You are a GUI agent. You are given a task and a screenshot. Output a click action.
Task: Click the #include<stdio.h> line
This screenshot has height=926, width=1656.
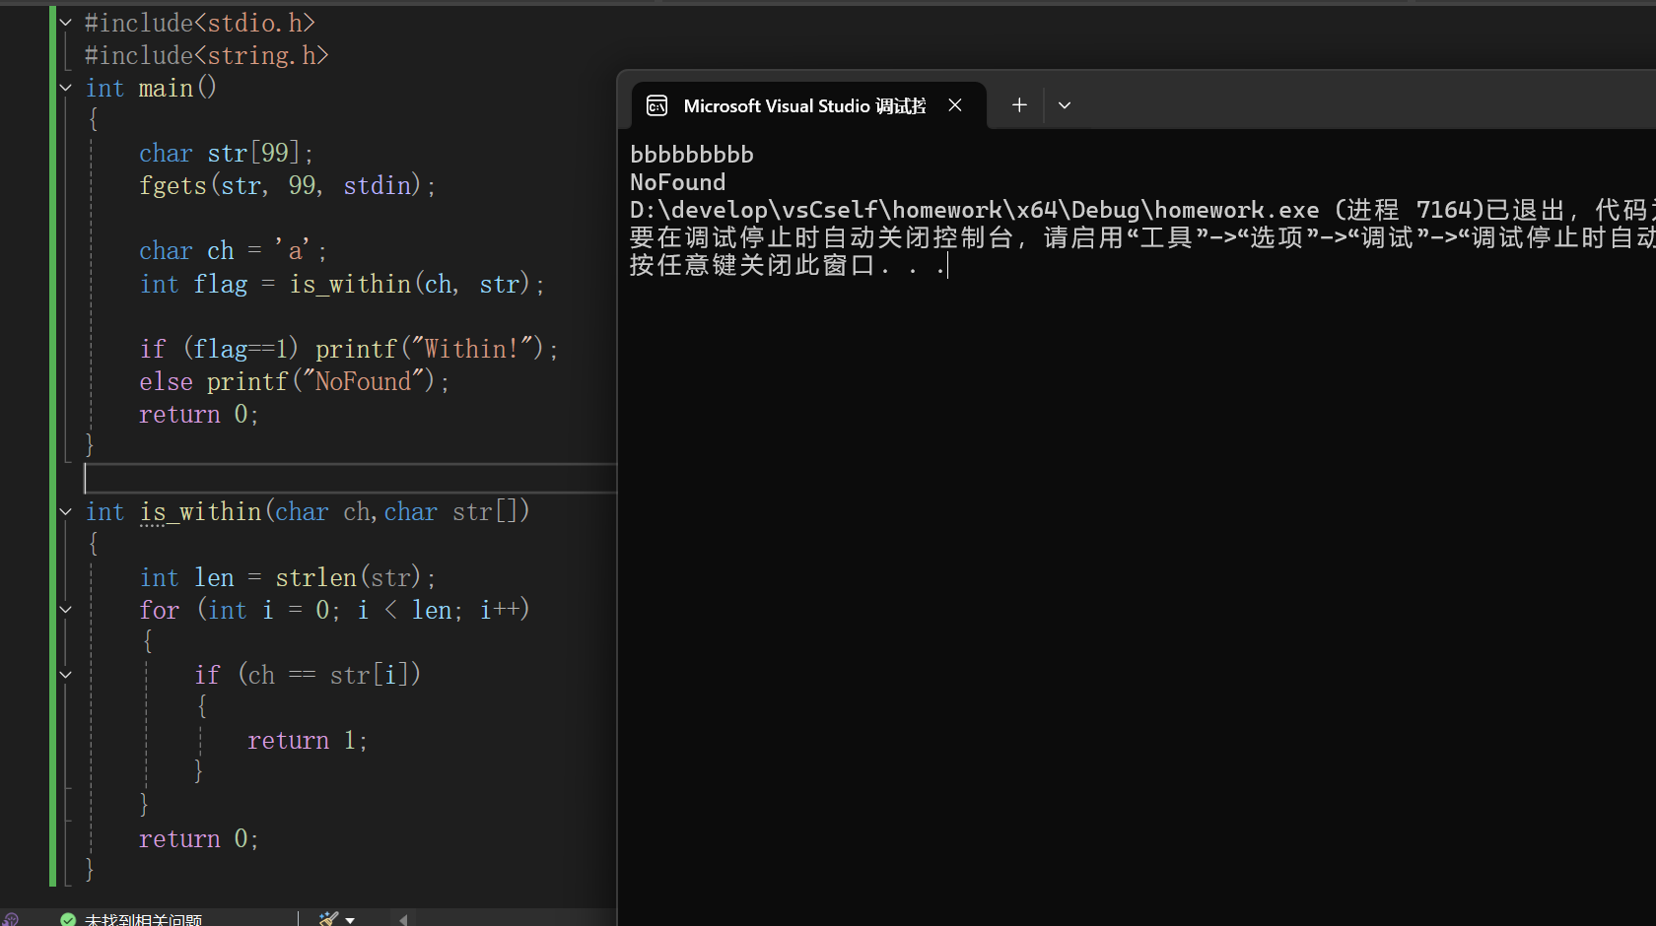(200, 22)
